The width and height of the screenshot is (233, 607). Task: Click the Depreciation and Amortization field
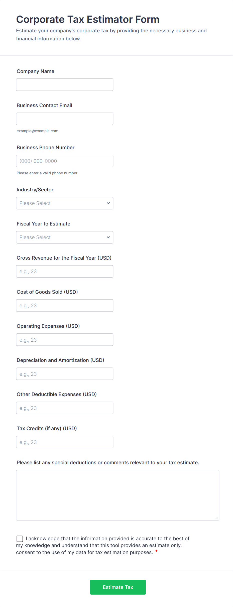tap(65, 374)
